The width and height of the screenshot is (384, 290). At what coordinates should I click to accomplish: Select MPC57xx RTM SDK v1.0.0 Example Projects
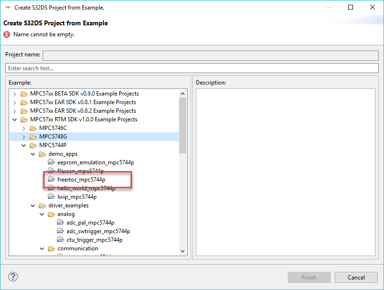coord(84,119)
